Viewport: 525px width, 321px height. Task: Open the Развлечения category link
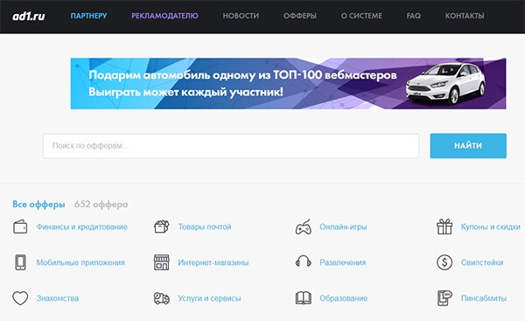342,262
